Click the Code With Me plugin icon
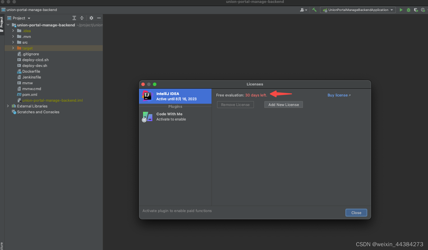Viewport: 428px width, 250px height. point(147,117)
